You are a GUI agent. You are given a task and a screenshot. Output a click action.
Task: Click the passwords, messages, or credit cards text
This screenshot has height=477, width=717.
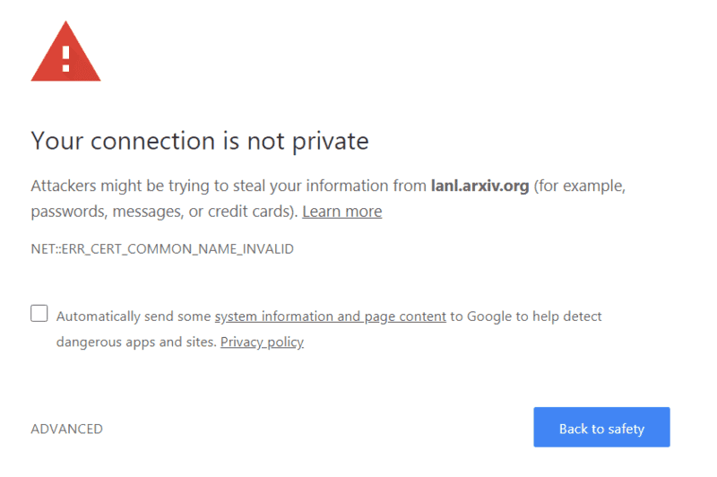click(x=164, y=212)
